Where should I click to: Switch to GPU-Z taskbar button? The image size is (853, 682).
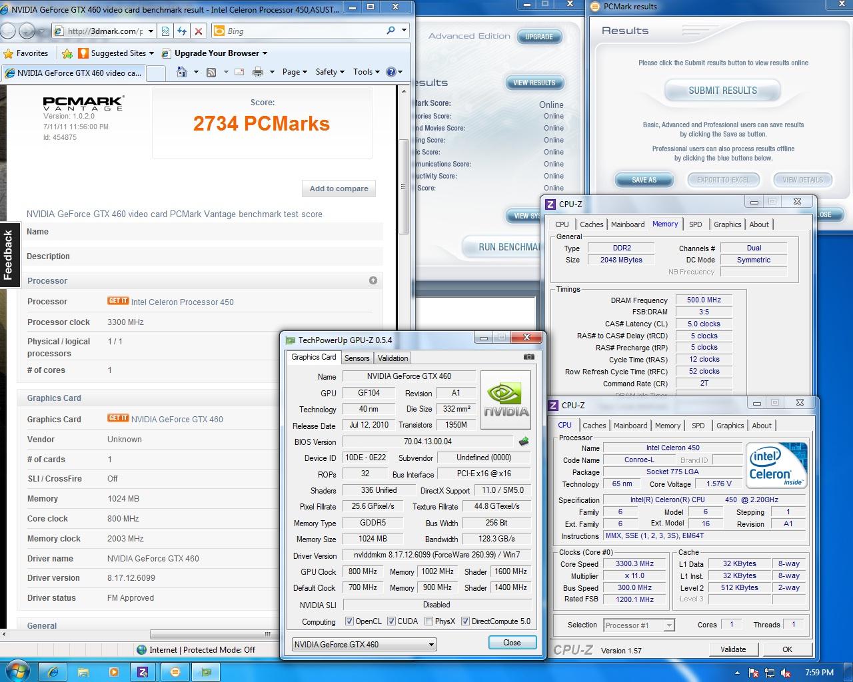pos(206,672)
